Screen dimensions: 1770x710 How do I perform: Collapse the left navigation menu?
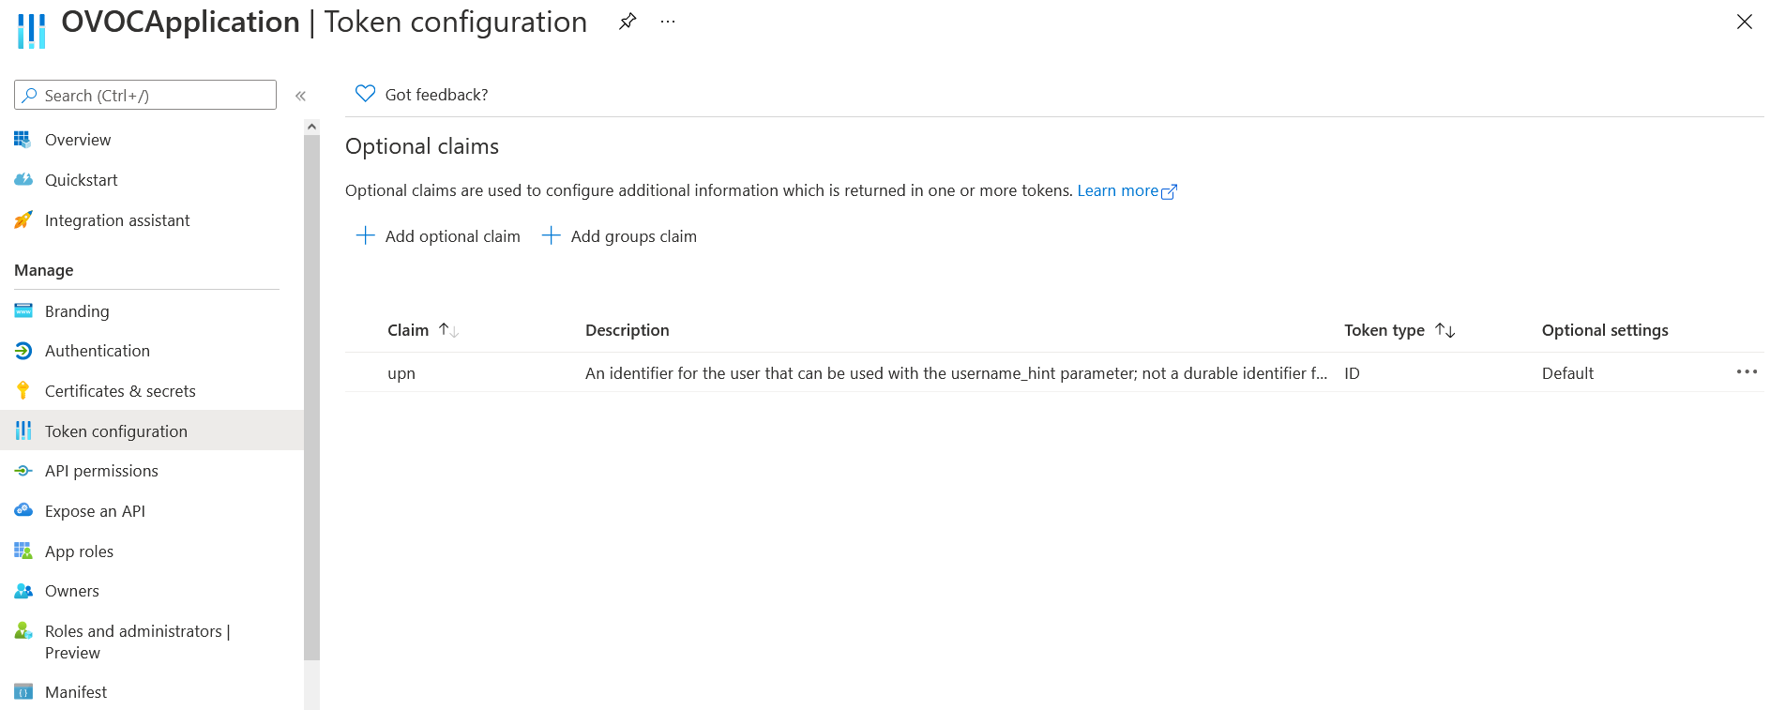point(301,96)
